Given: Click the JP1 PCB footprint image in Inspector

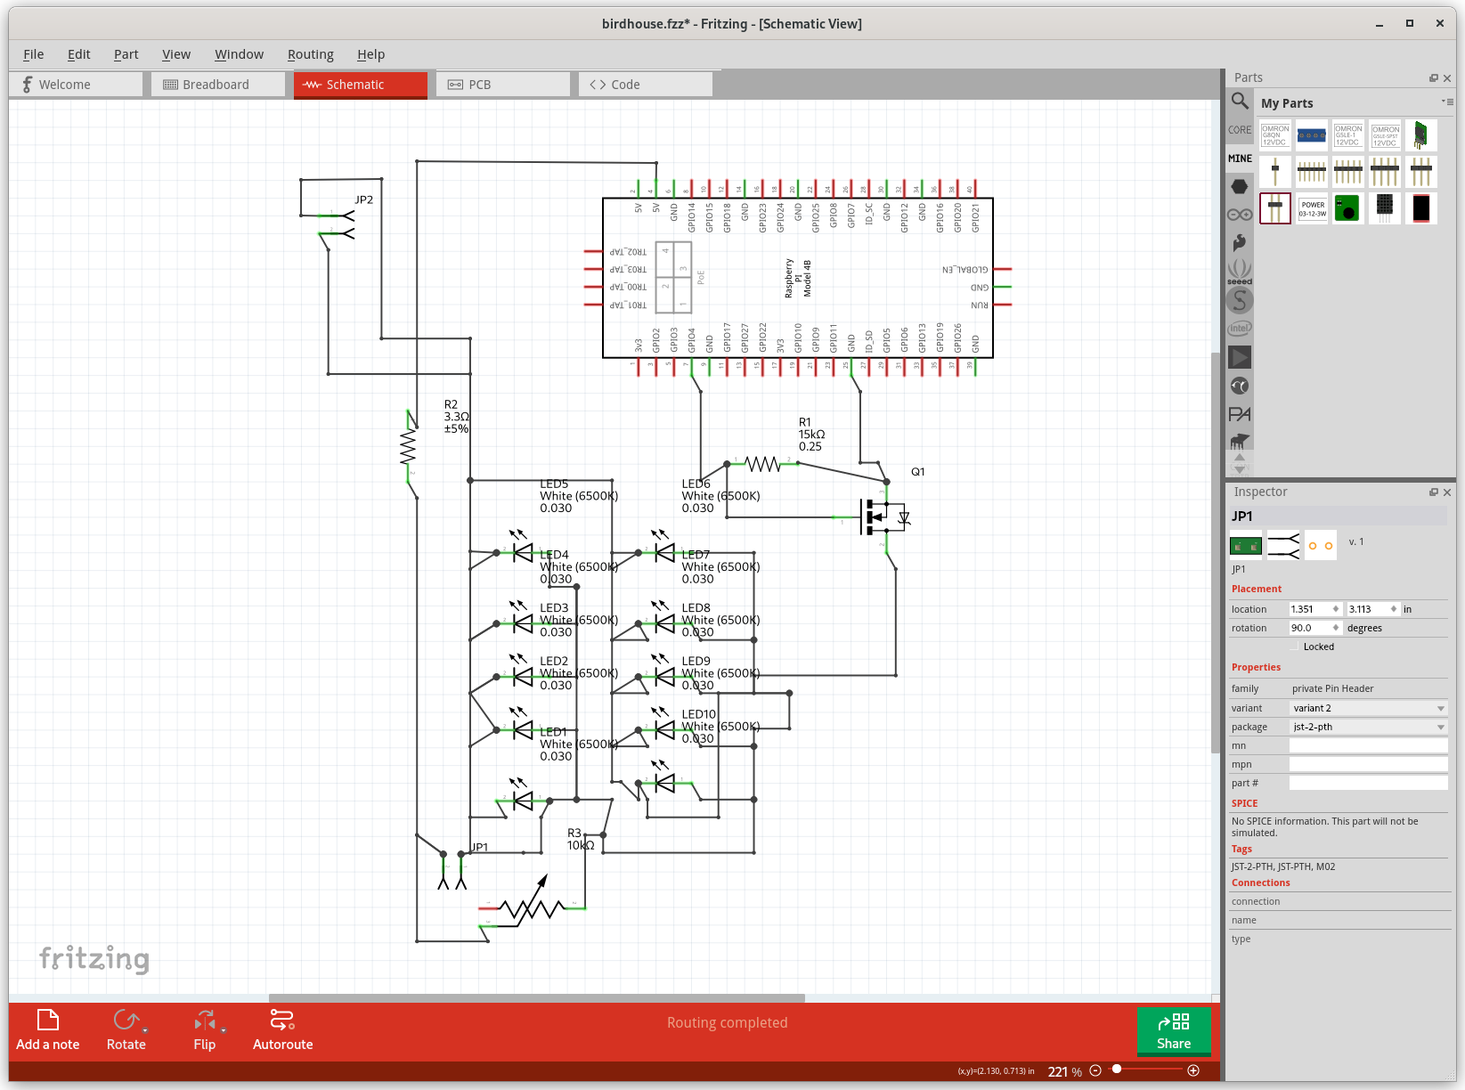Looking at the screenshot, I should pos(1321,545).
